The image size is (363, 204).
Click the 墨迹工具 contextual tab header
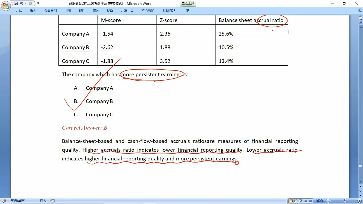[188, 3]
